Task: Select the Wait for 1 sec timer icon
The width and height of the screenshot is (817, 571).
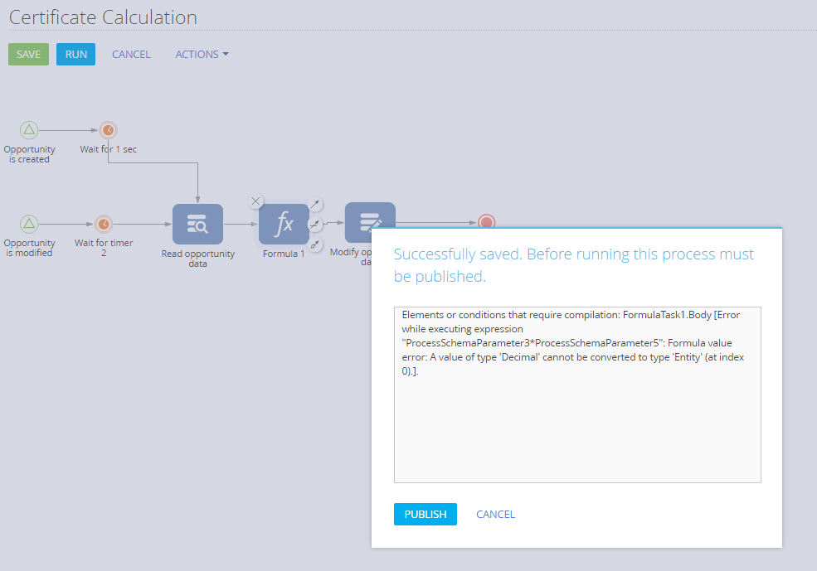Action: click(109, 130)
